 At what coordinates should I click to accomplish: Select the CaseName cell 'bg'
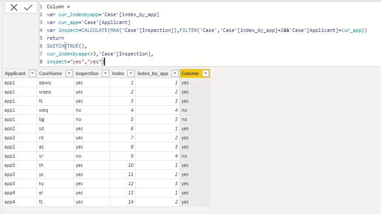coord(56,119)
